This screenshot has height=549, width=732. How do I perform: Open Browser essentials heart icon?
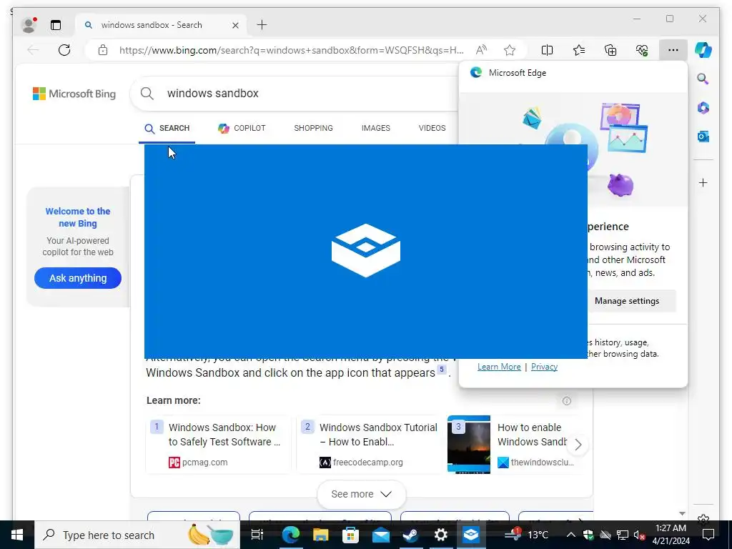(x=641, y=50)
